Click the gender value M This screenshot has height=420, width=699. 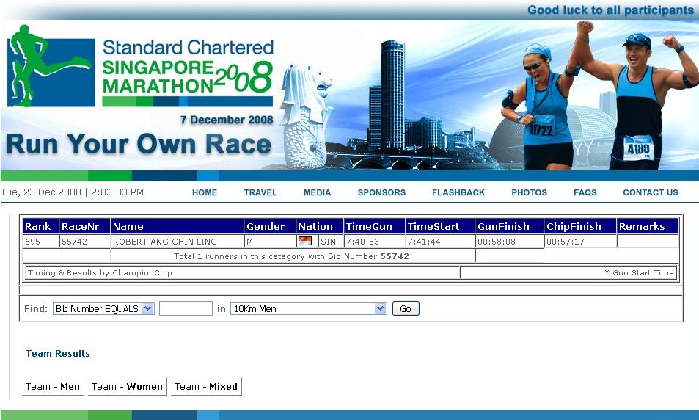pyautogui.click(x=249, y=242)
